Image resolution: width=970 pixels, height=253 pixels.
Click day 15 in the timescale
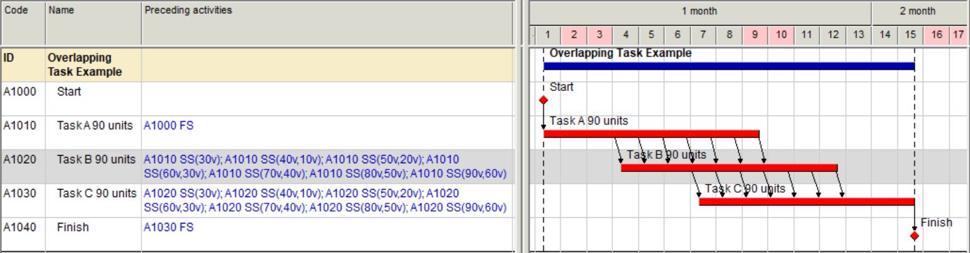[910, 35]
